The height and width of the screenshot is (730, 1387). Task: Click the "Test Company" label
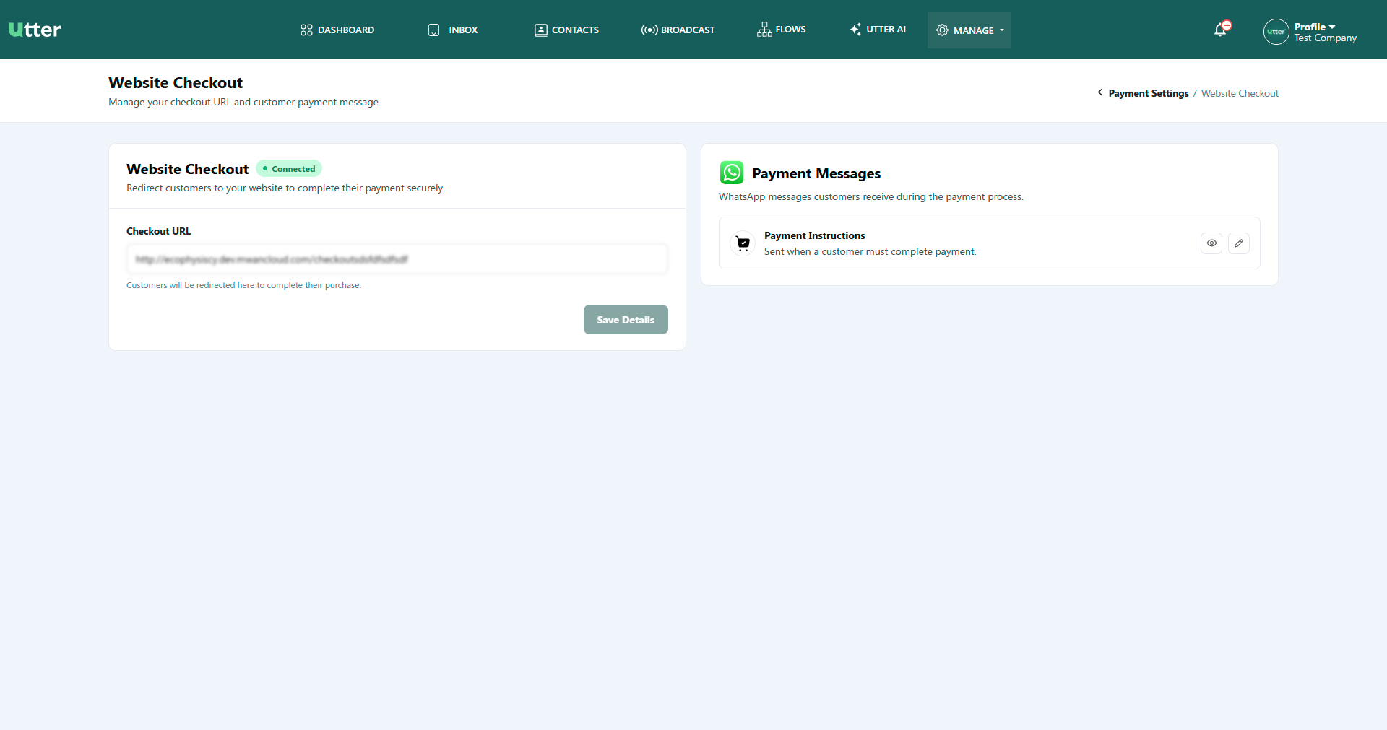(x=1325, y=38)
